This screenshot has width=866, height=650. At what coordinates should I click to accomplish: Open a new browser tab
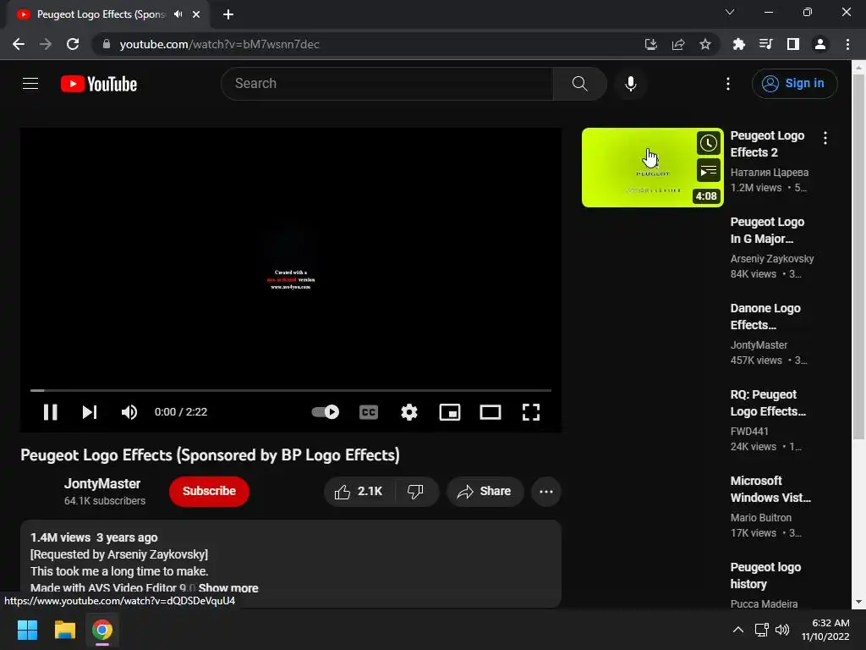pos(228,14)
